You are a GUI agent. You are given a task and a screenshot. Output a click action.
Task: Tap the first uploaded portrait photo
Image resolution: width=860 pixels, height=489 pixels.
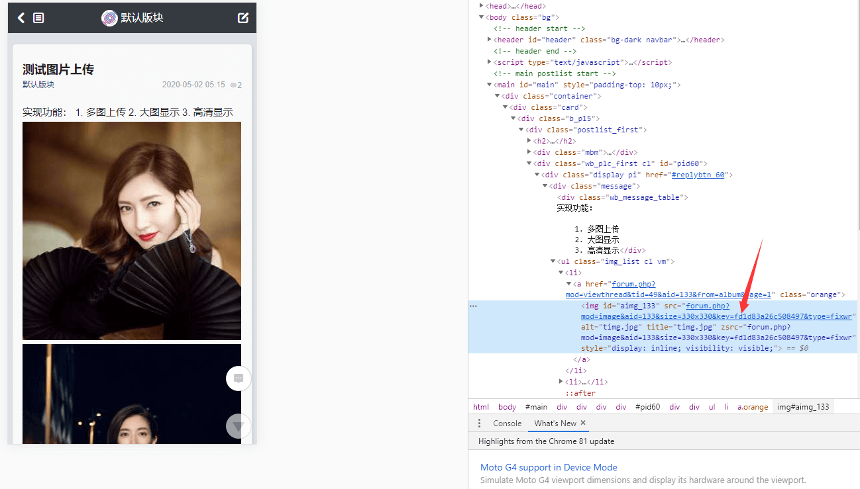[132, 230]
